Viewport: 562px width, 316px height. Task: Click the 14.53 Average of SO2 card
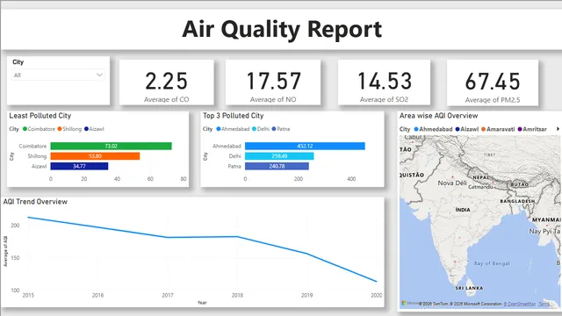point(384,83)
